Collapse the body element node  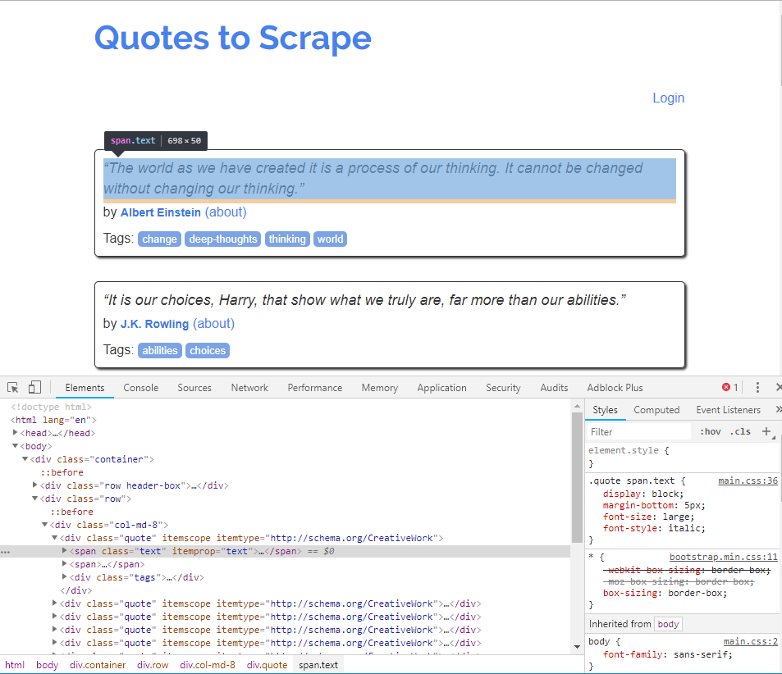coord(15,446)
